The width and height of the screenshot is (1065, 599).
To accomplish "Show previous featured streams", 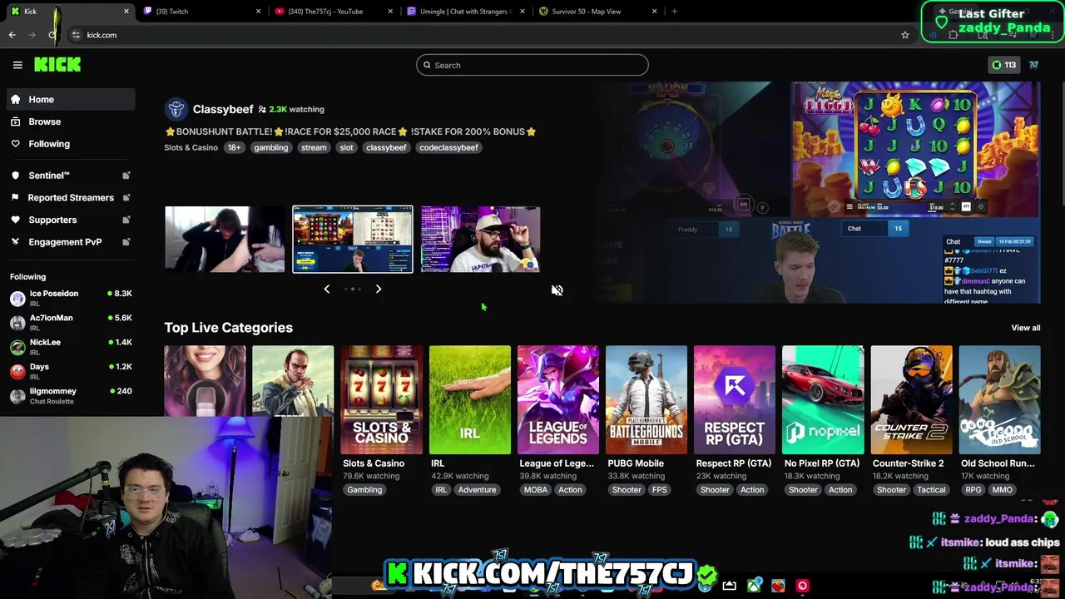I will (327, 289).
